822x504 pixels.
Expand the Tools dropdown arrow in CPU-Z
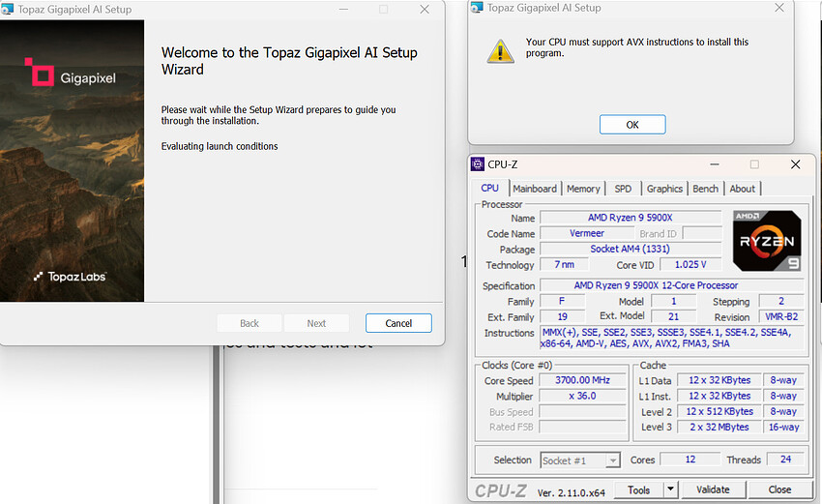click(x=671, y=489)
